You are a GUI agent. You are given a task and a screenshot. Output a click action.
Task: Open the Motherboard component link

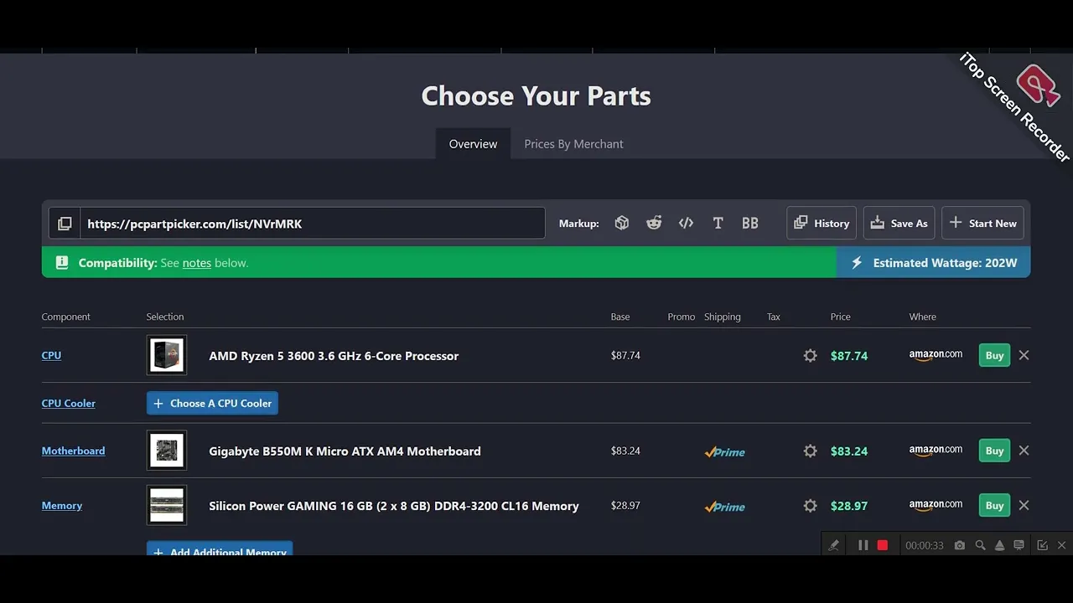(73, 451)
